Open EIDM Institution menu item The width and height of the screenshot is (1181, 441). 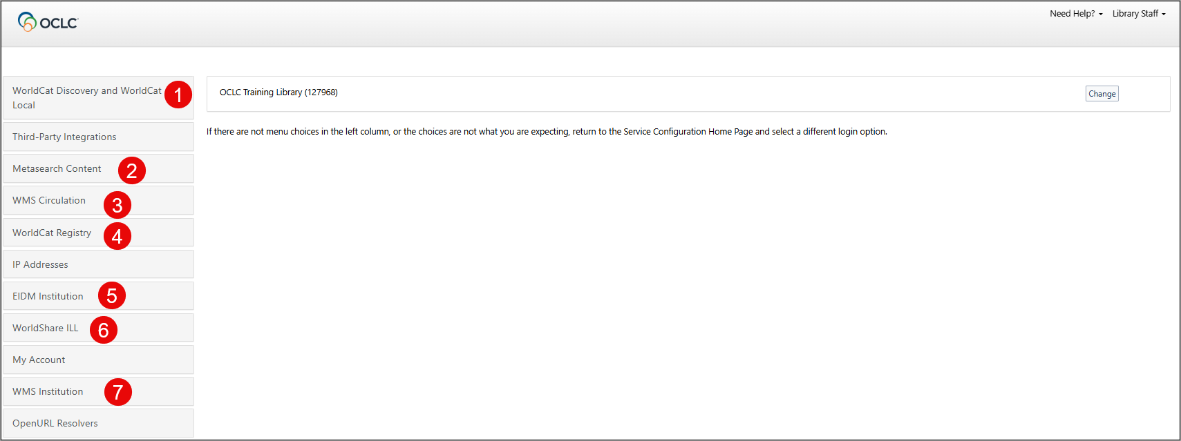[98, 296]
